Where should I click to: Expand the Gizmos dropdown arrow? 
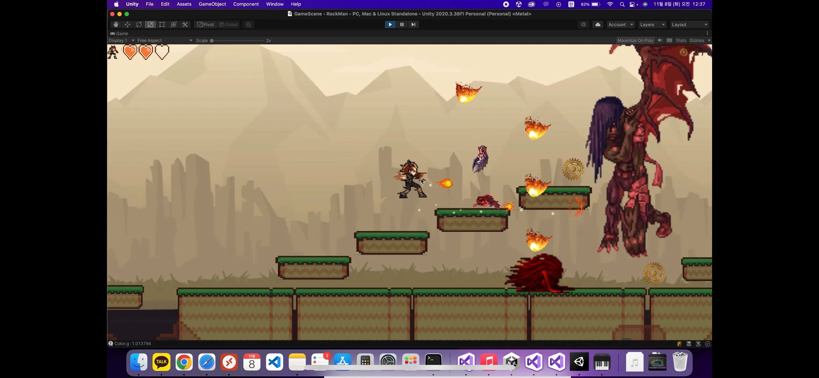[709, 41]
